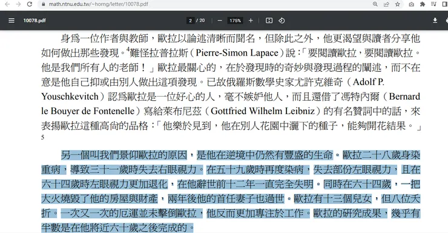Open the extensions puzzle icon
This screenshot has width=448, height=233.
click(x=423, y=4)
